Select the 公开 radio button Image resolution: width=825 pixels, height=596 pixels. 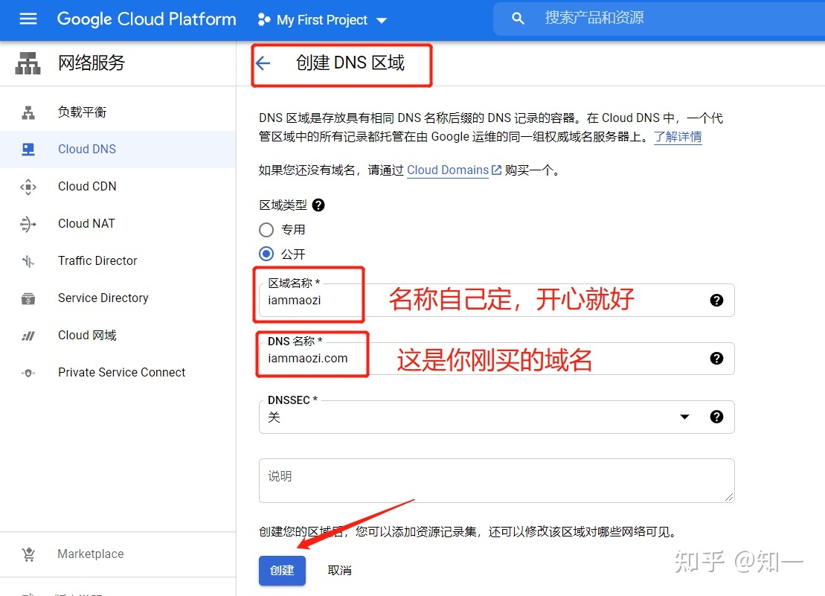click(266, 254)
